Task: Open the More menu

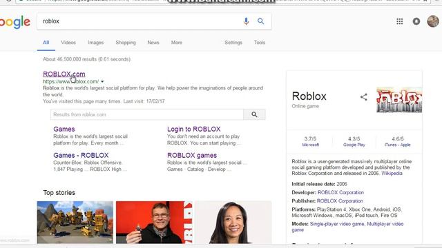Action: point(177,43)
